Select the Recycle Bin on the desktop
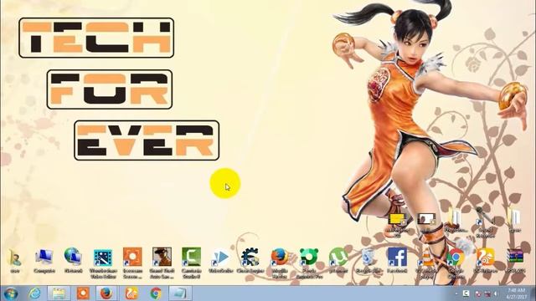Image resolution: width=536 pixels, height=301 pixels. [368, 261]
